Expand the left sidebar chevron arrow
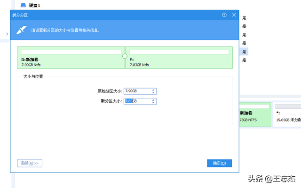The width and height of the screenshot is (301, 188). coord(8,34)
